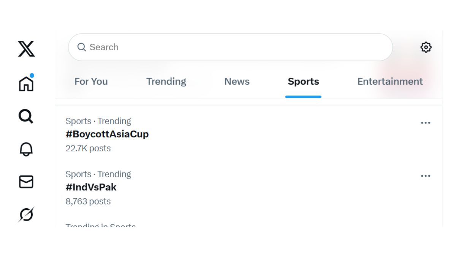Open Messages envelope icon
The image size is (456, 257).
click(x=26, y=182)
